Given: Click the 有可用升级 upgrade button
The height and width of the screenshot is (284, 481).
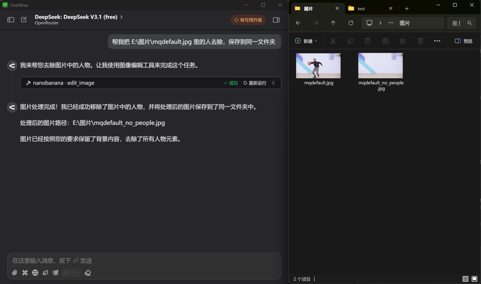Looking at the screenshot, I should (x=248, y=20).
